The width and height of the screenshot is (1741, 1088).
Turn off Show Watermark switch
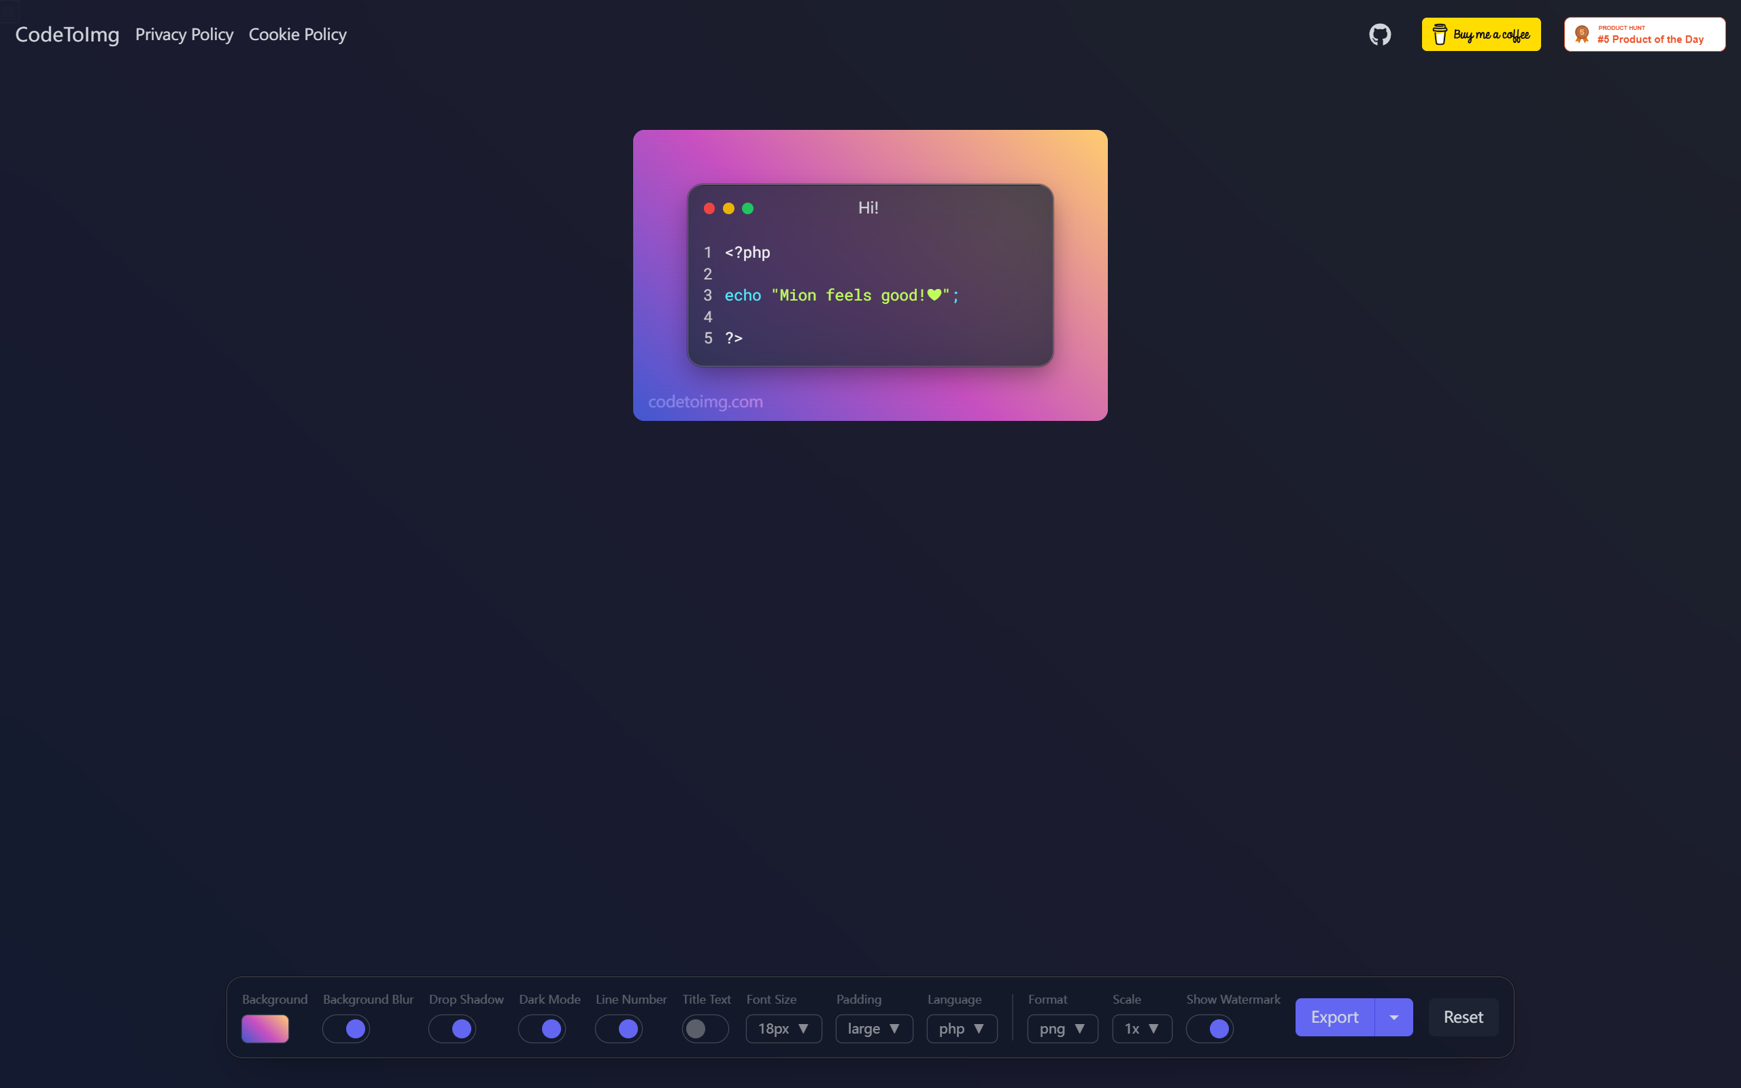pyautogui.click(x=1209, y=1029)
